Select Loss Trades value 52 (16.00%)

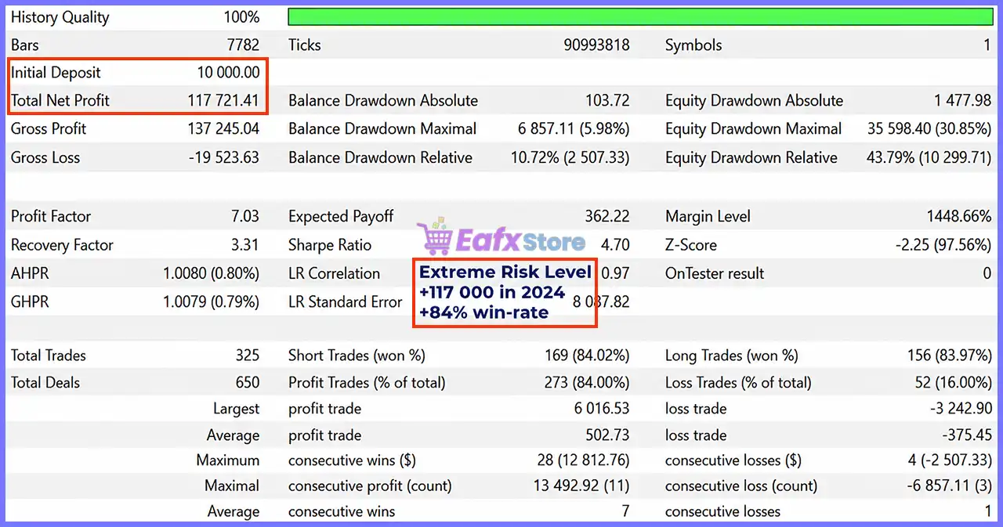954,383
